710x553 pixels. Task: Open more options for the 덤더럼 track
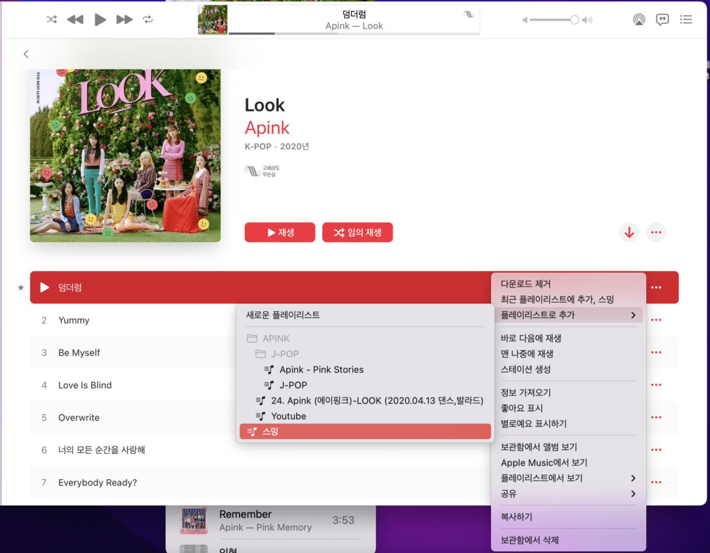coord(656,287)
